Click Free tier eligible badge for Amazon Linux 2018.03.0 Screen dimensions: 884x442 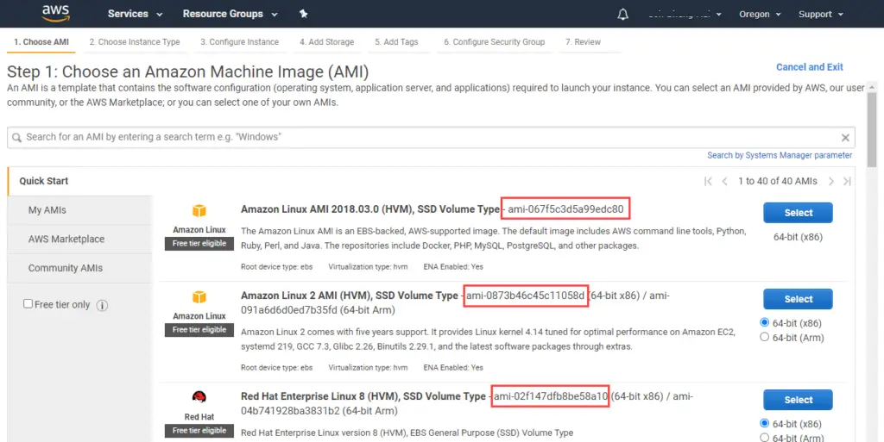[x=199, y=244]
